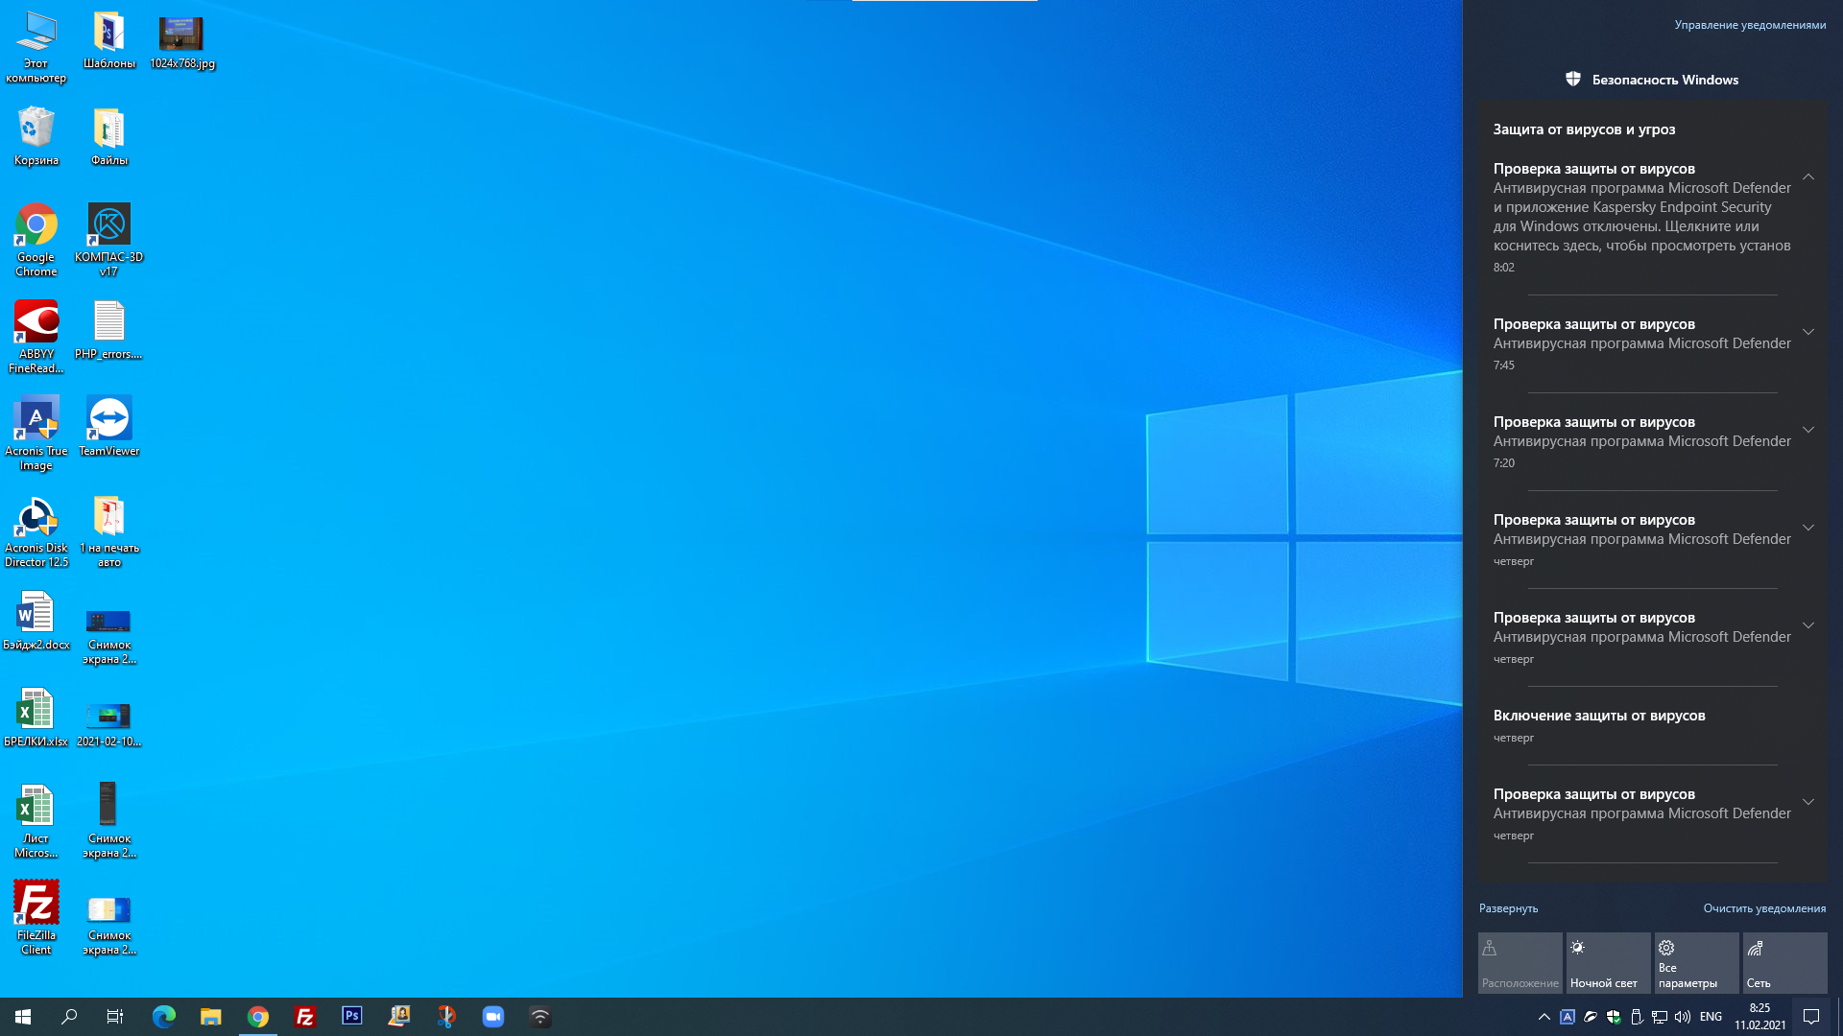The width and height of the screenshot is (1843, 1036).
Task: Open the clock showing 8:25 11.02.2021
Action: pyautogui.click(x=1759, y=1017)
